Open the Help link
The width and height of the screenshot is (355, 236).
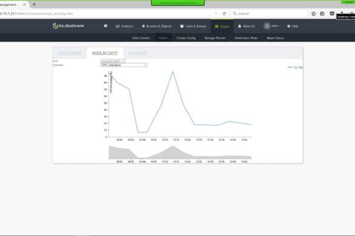tap(292, 26)
